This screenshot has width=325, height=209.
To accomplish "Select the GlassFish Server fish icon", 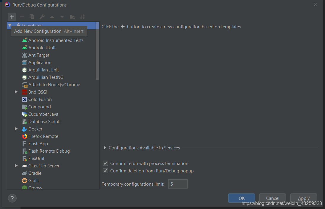I will coord(25,166).
